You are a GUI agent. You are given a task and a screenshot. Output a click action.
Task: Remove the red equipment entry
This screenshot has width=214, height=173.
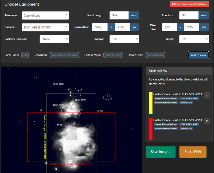coord(207,121)
